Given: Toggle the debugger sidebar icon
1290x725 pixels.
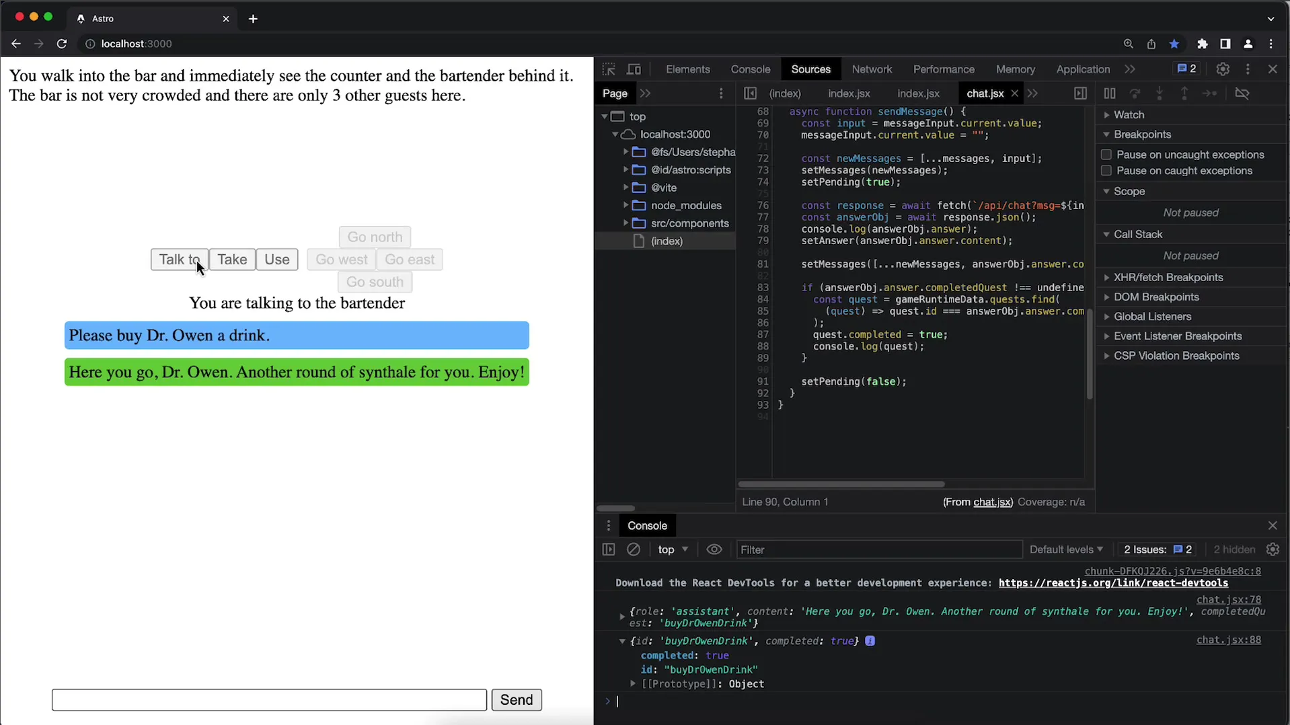Looking at the screenshot, I should click(1080, 93).
